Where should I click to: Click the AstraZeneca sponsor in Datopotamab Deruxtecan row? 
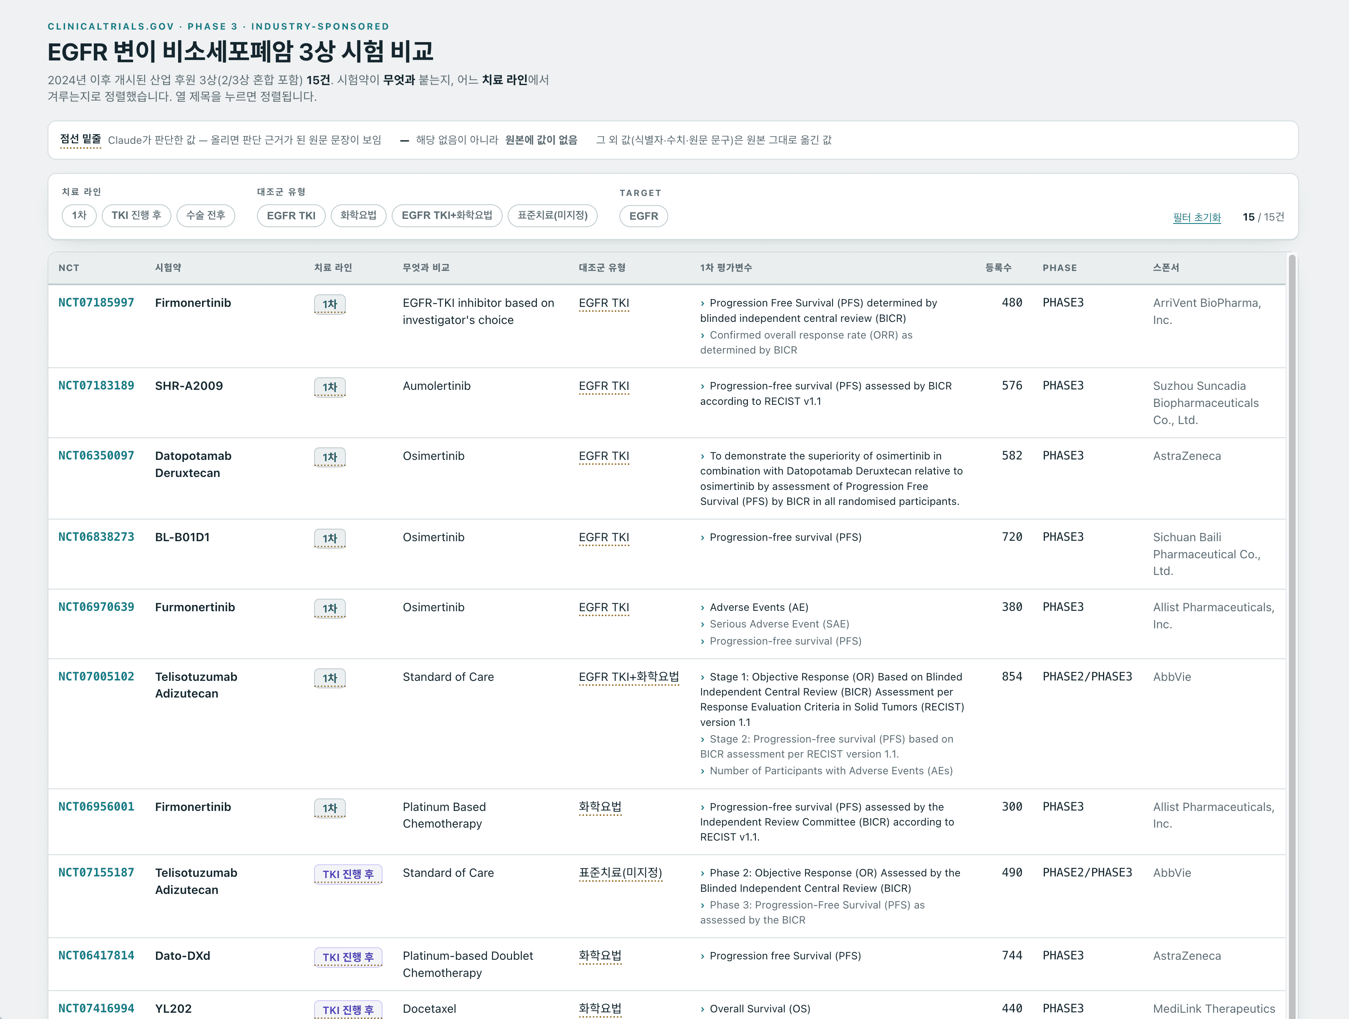[x=1187, y=456]
